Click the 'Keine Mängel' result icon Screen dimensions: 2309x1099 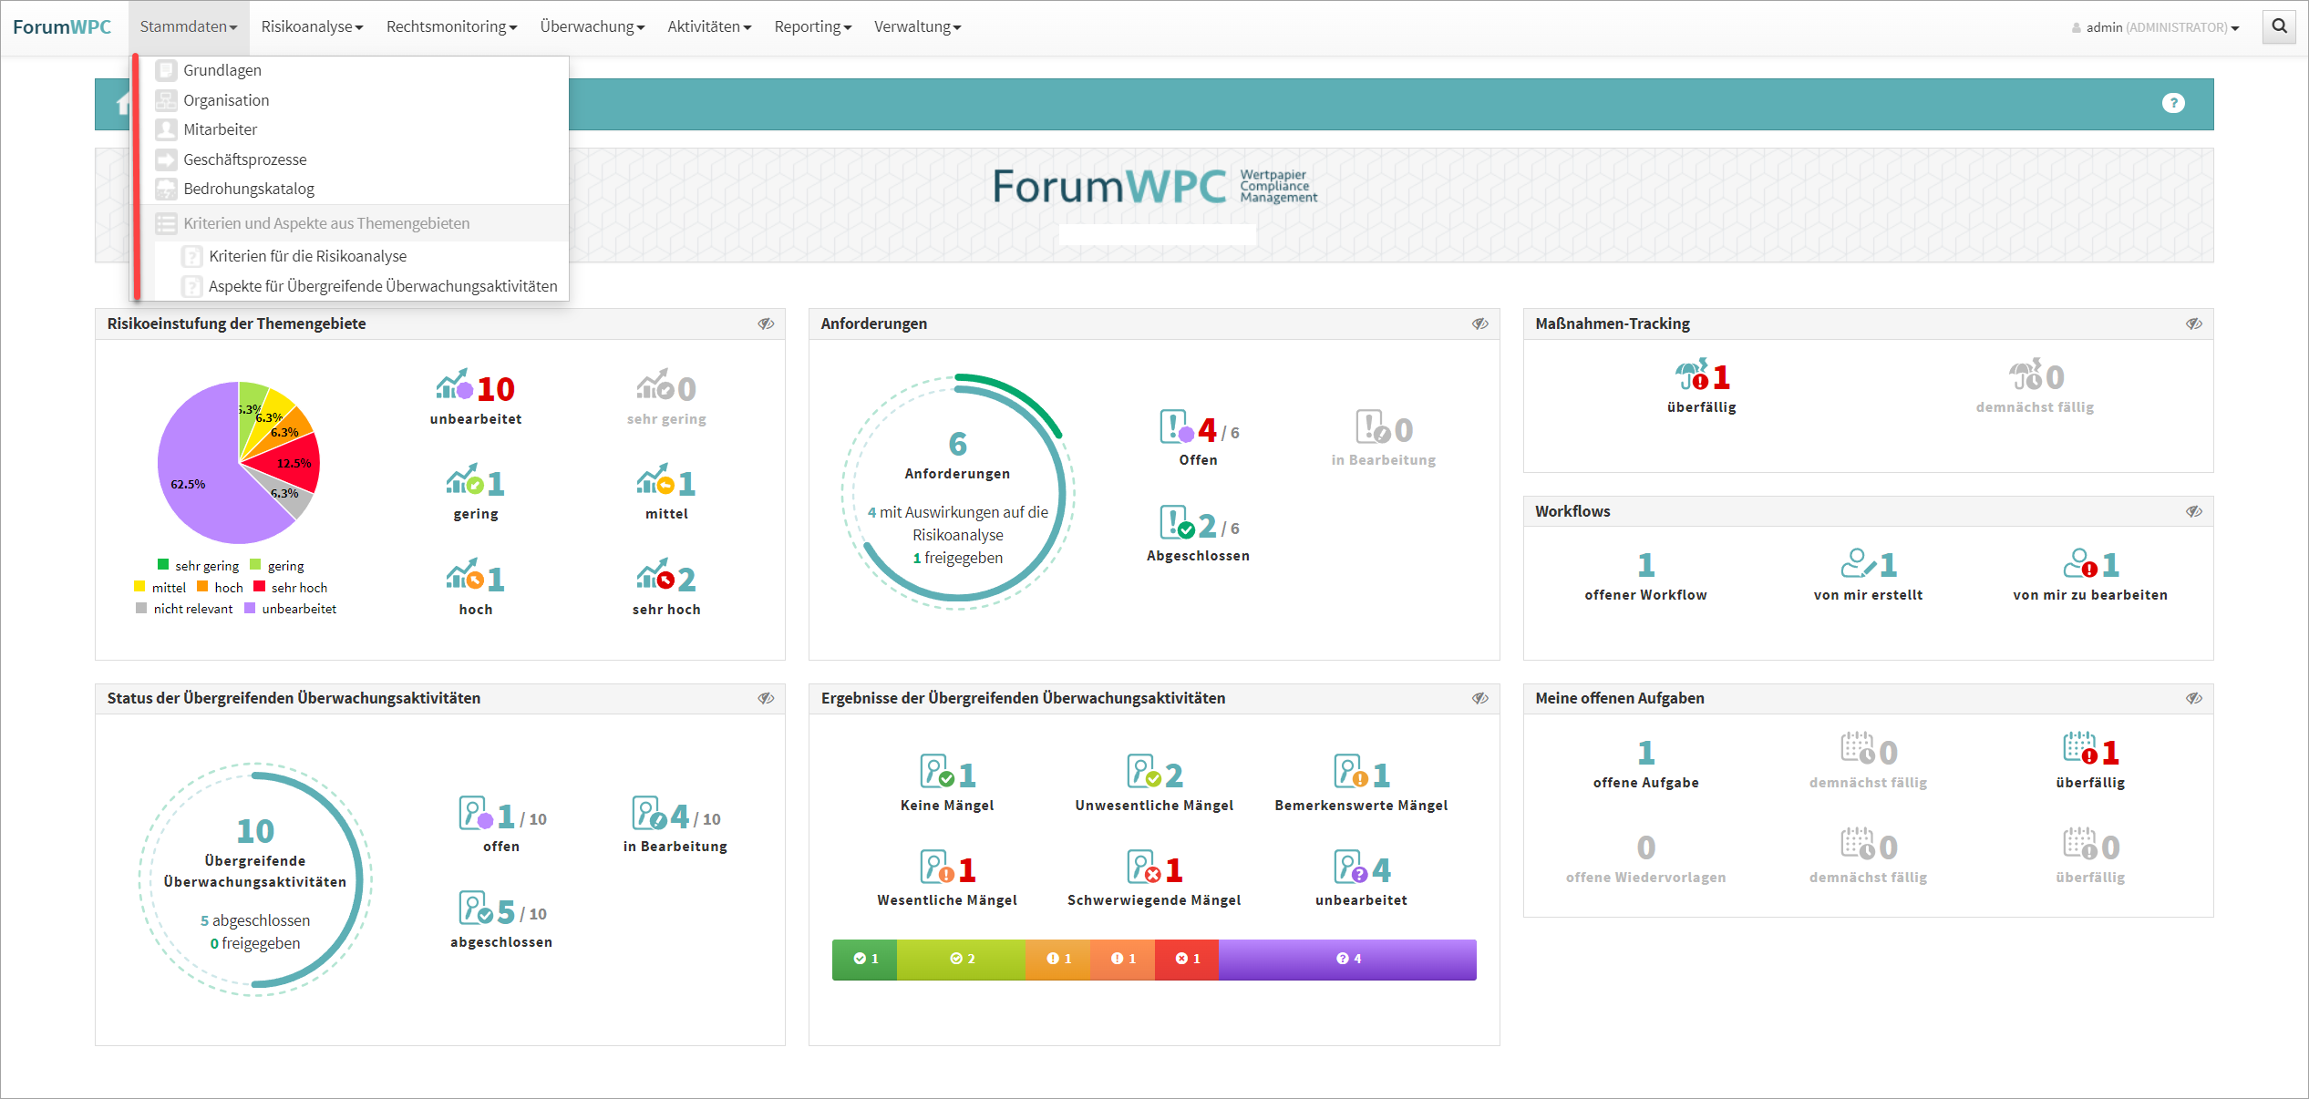pyautogui.click(x=936, y=773)
